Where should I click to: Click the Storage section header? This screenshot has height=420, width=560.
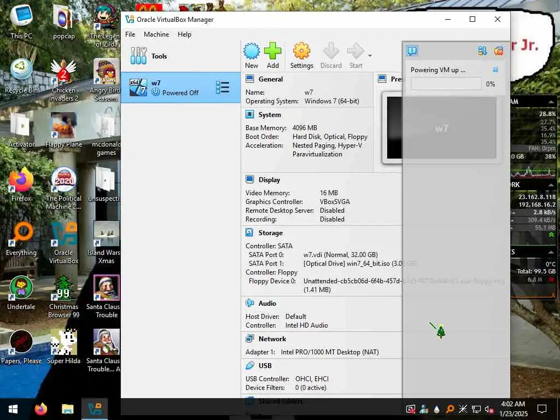coord(270,233)
